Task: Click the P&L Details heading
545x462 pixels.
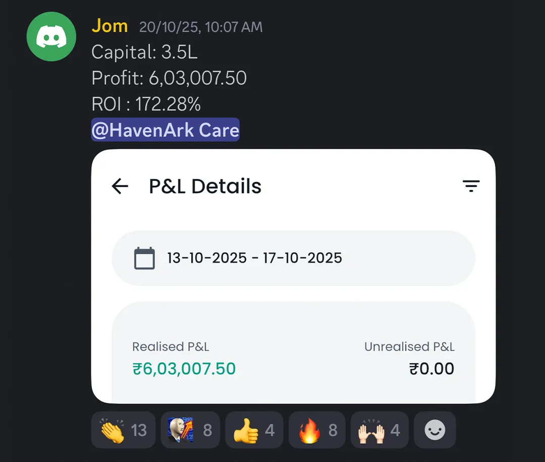Action: click(x=205, y=187)
